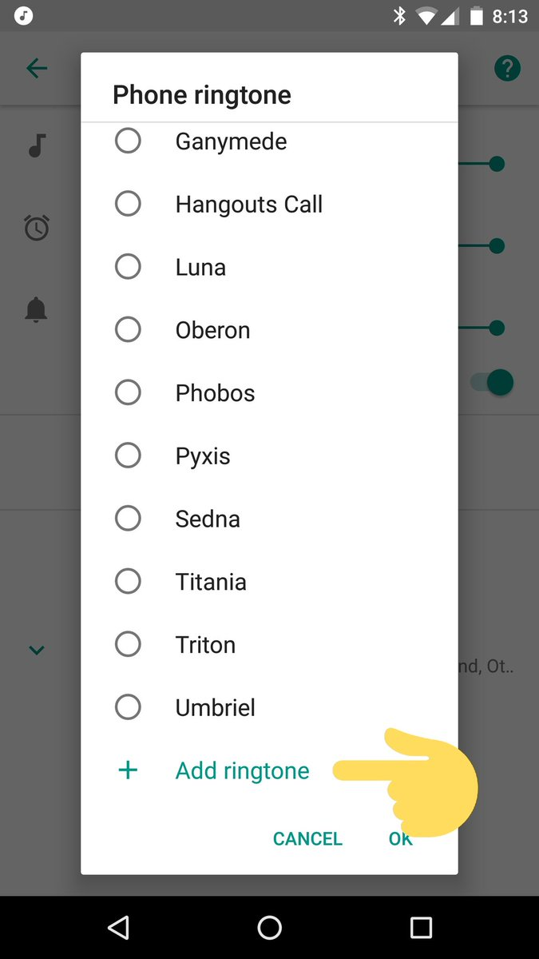Image resolution: width=539 pixels, height=959 pixels.
Task: Select the Oberon radio button
Action: (x=128, y=329)
